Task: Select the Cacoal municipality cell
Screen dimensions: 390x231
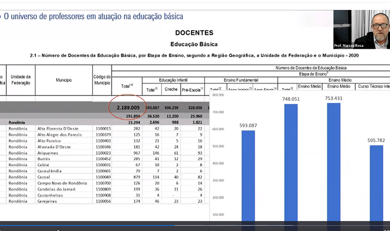Action: [45, 176]
